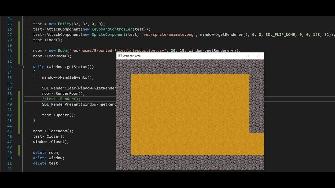This screenshot has height=188, width=335.
Task: Click 'test->Close();' line
Action: (49, 137)
